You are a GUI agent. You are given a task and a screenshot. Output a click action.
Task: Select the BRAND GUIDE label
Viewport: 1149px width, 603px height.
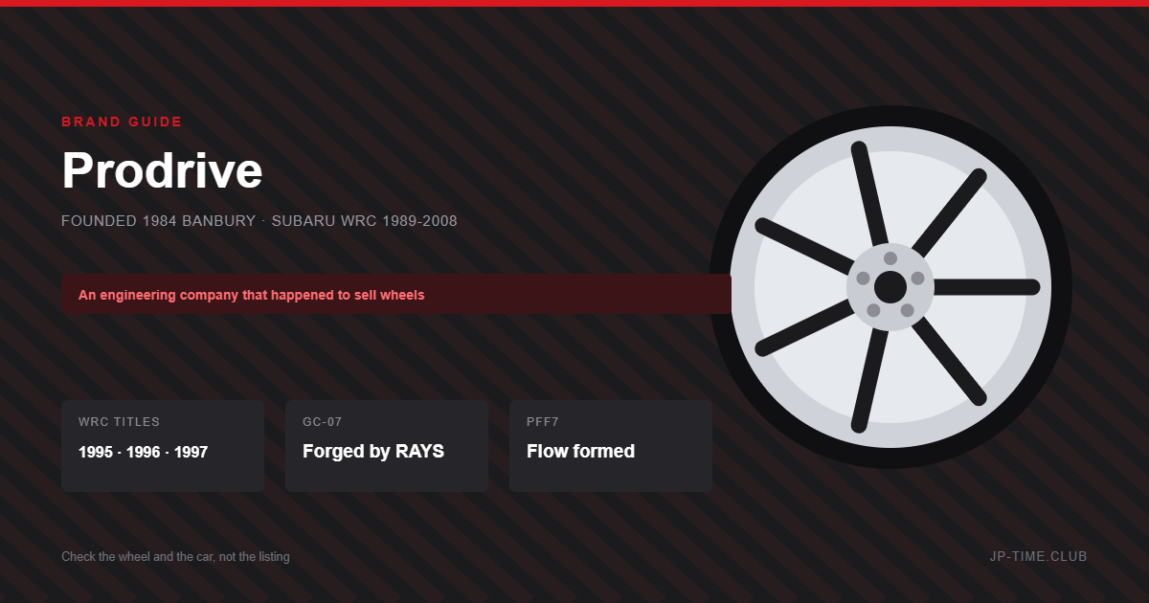[122, 122]
